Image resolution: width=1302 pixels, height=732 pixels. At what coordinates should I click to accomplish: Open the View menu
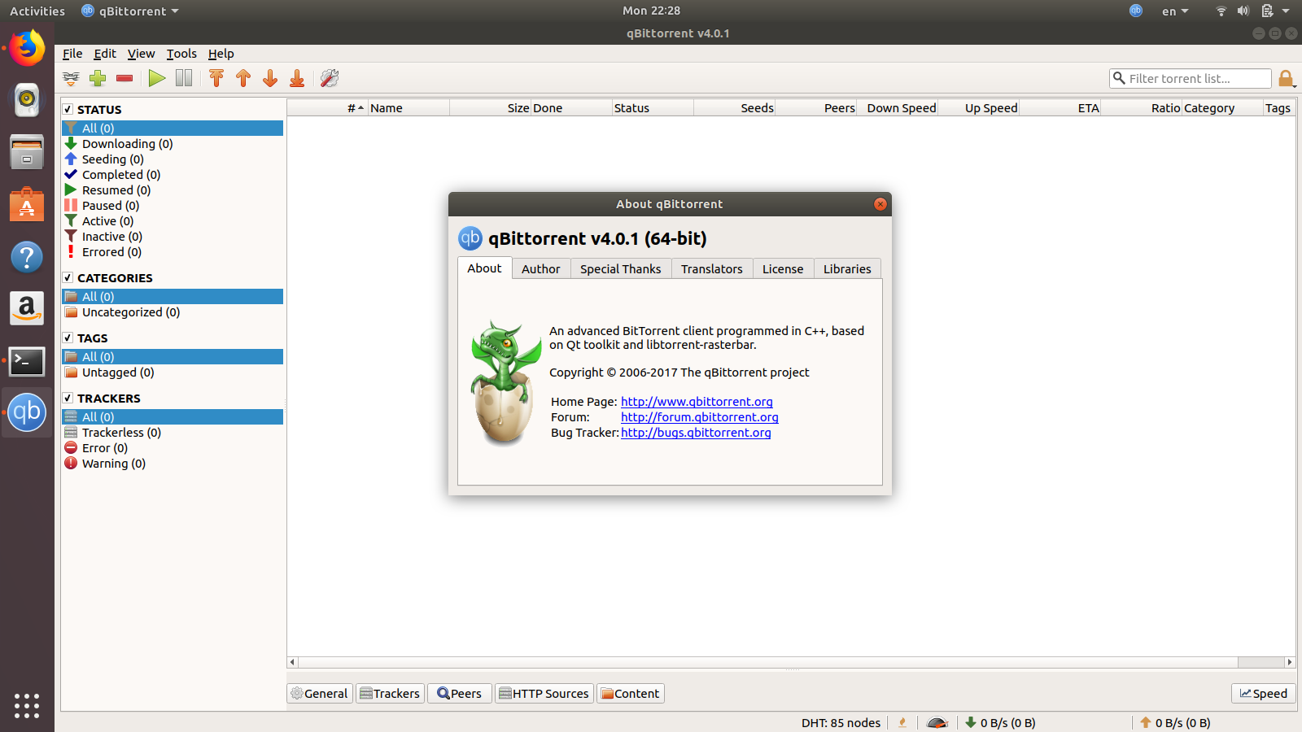pos(141,54)
